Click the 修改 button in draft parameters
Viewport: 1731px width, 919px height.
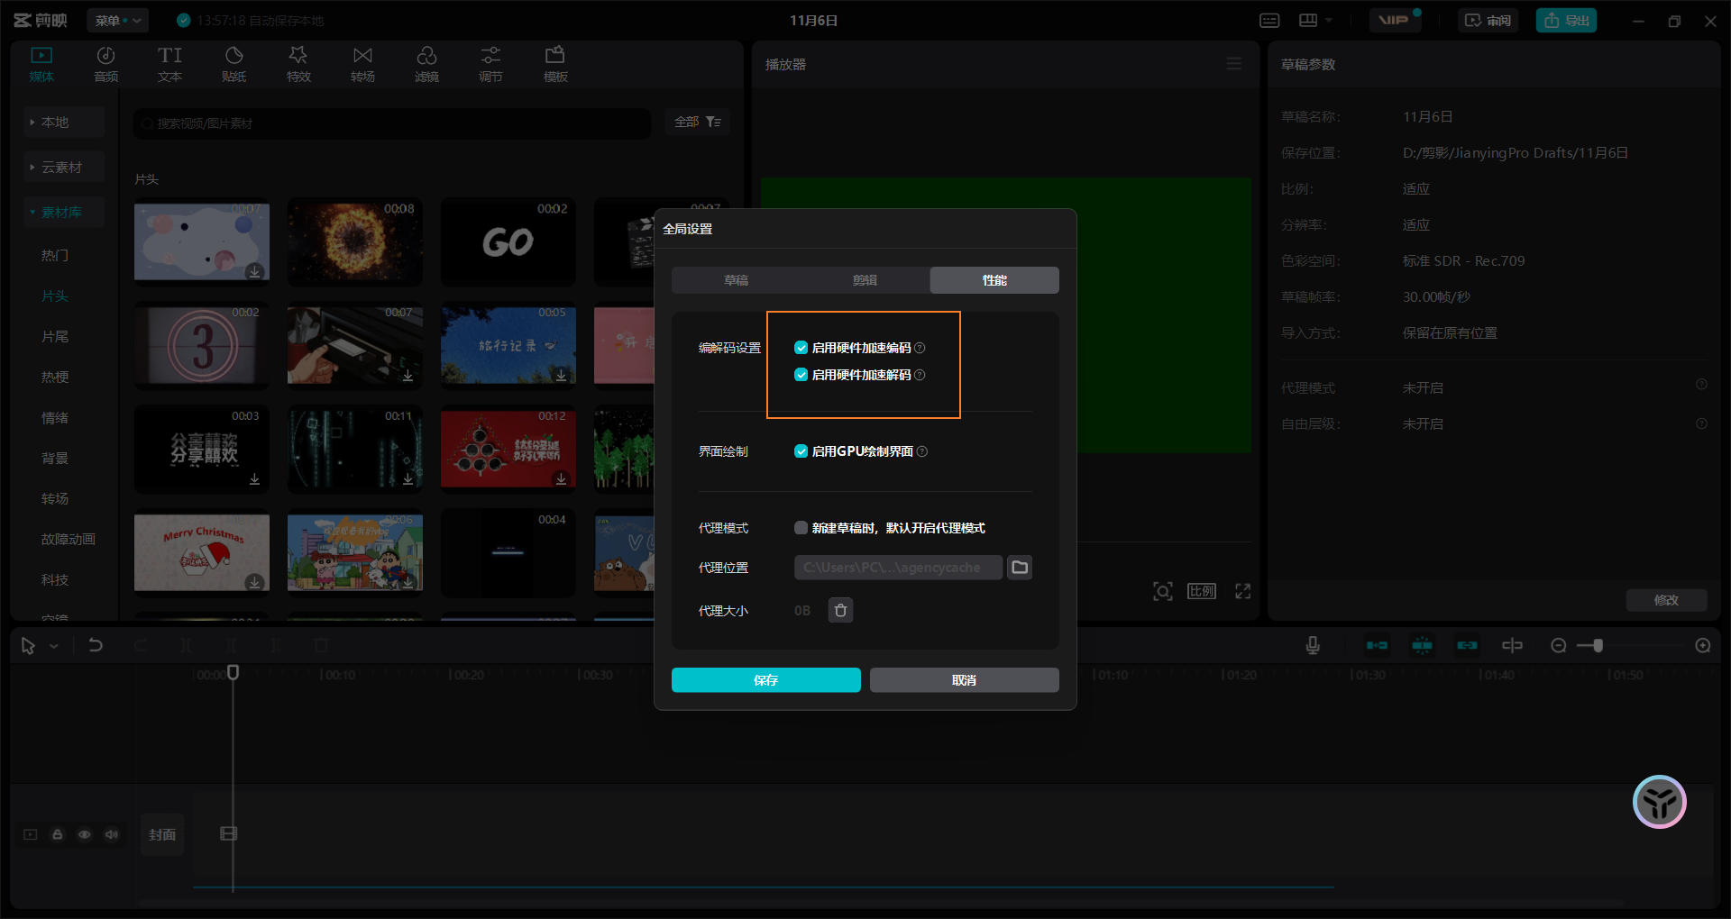point(1667,600)
